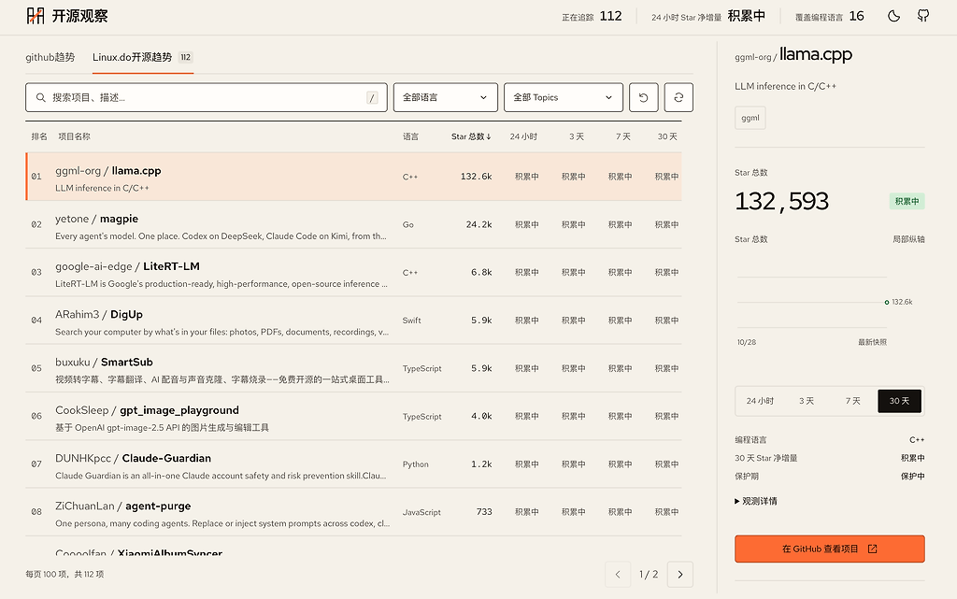Screen dimensions: 957x599
Task: Click the 开源观察 site logo
Action: [x=67, y=16]
